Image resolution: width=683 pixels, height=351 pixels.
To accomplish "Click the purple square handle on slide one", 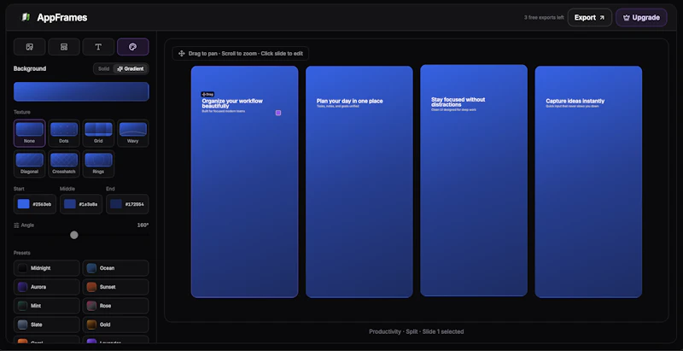I will 278,113.
